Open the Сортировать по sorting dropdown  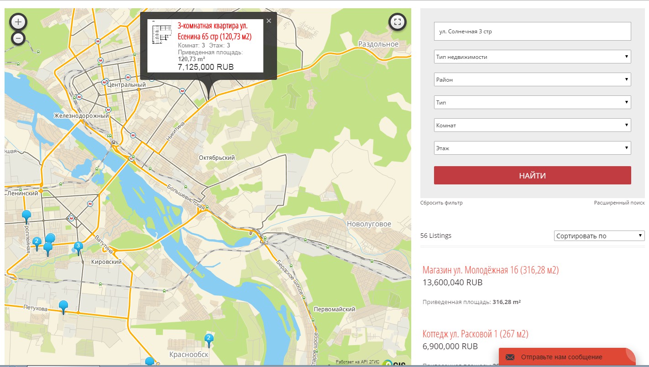point(600,236)
